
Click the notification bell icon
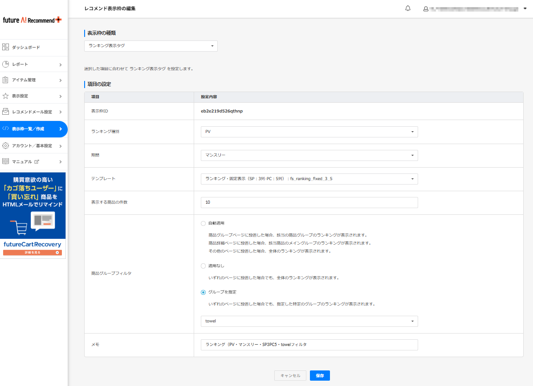pyautogui.click(x=408, y=8)
